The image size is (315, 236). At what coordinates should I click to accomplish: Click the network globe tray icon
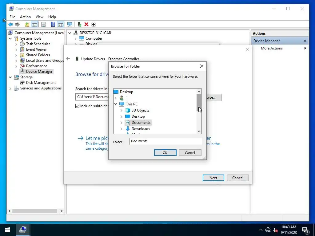click(268, 230)
